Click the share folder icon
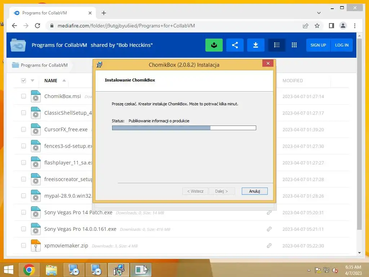369x277 pixels. point(235,45)
